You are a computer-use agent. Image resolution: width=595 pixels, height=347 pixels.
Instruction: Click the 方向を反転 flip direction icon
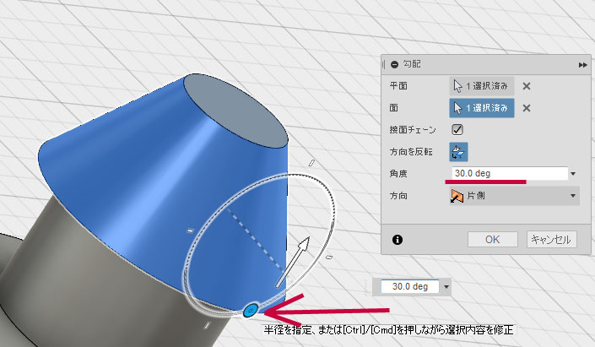pos(458,152)
